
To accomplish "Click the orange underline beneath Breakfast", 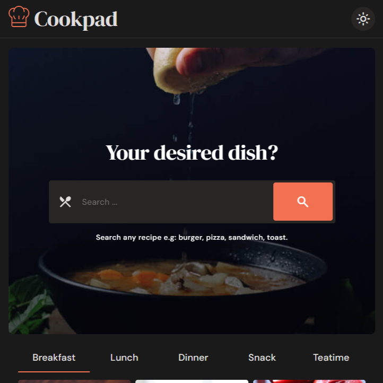I will click(54, 372).
